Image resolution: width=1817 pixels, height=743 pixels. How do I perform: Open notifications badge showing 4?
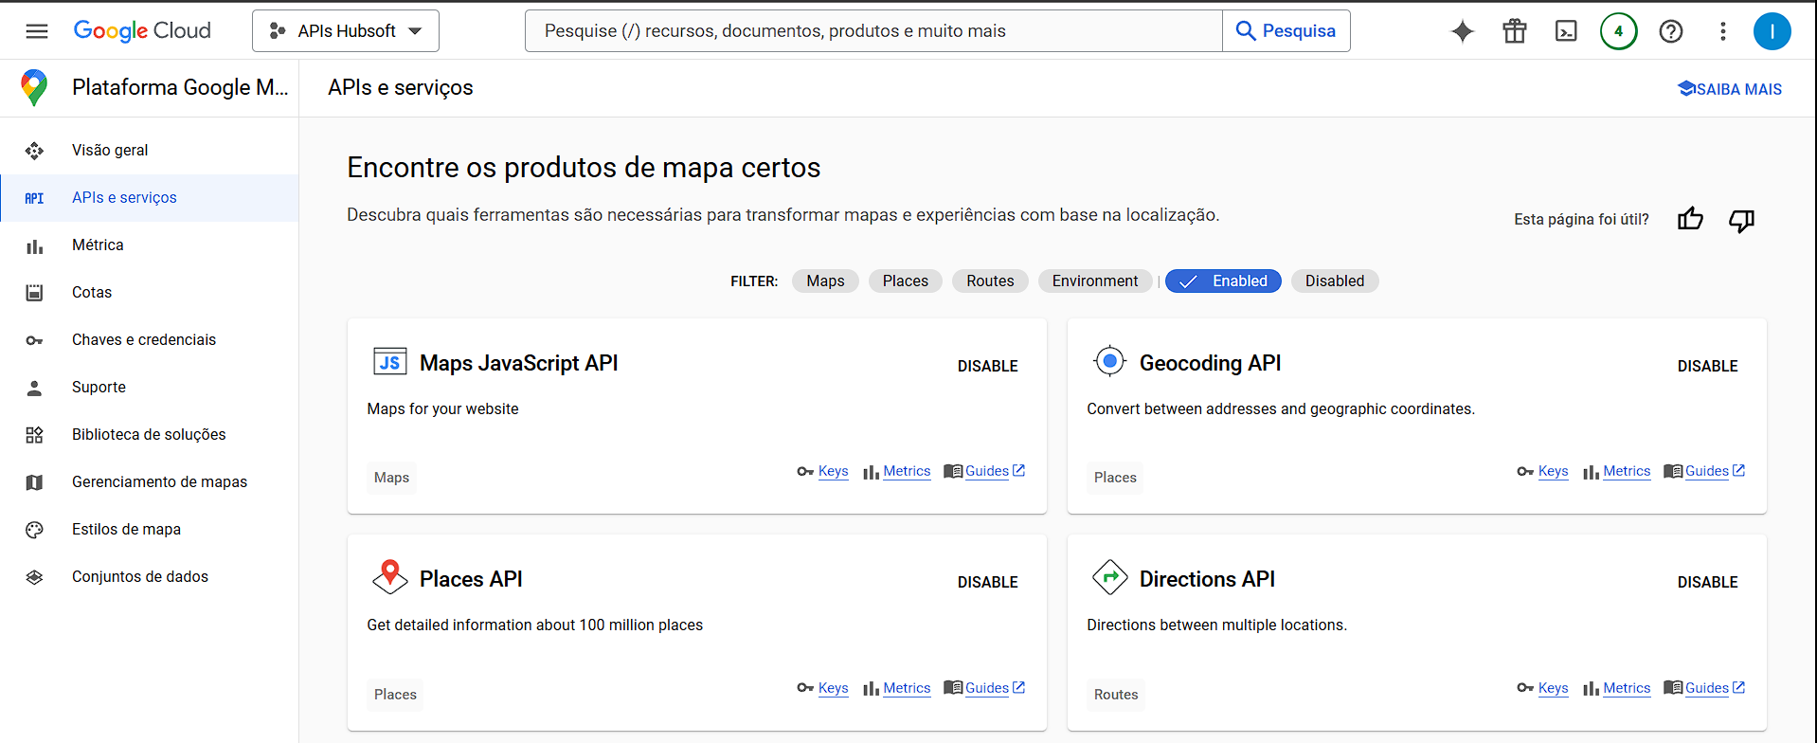click(x=1619, y=31)
